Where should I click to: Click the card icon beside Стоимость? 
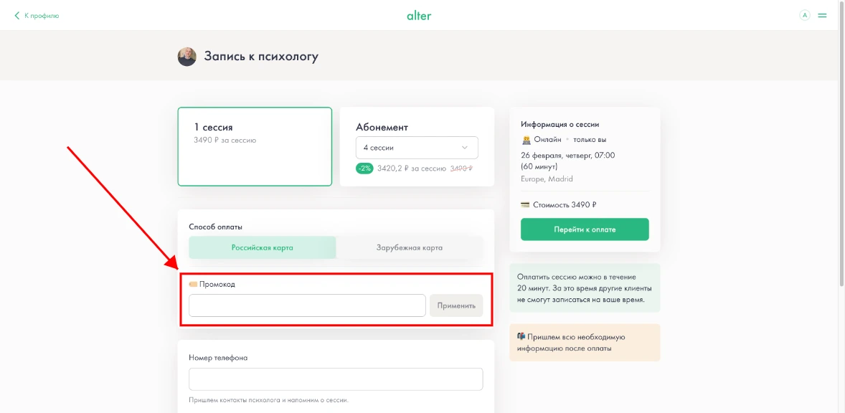tap(526, 204)
